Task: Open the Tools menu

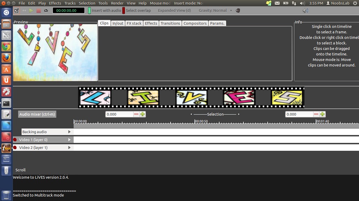Action: [x=103, y=3]
